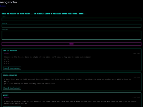143x107 pixels.
Task: Click the 'Tell me whats on your mind' heading
Action: 44,14
